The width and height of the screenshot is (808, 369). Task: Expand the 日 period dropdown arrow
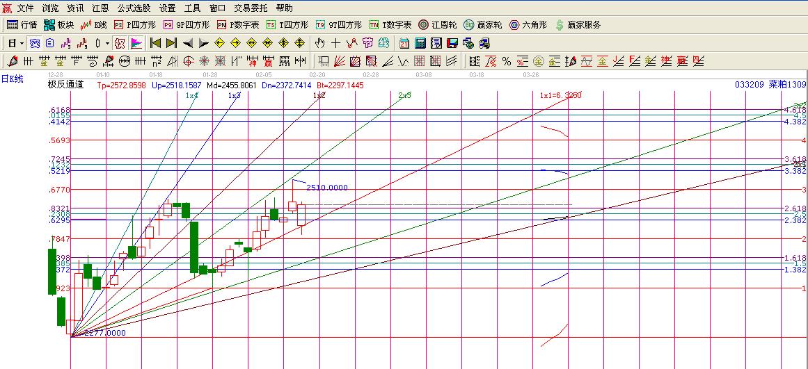pyautogui.click(x=22, y=43)
